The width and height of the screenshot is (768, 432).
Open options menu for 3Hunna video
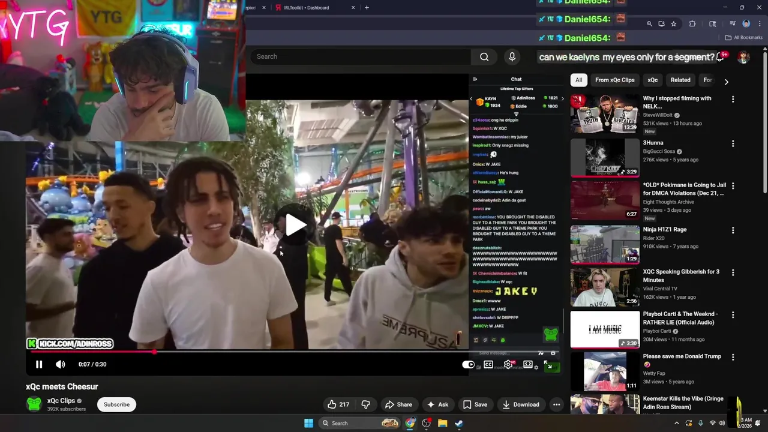point(733,143)
